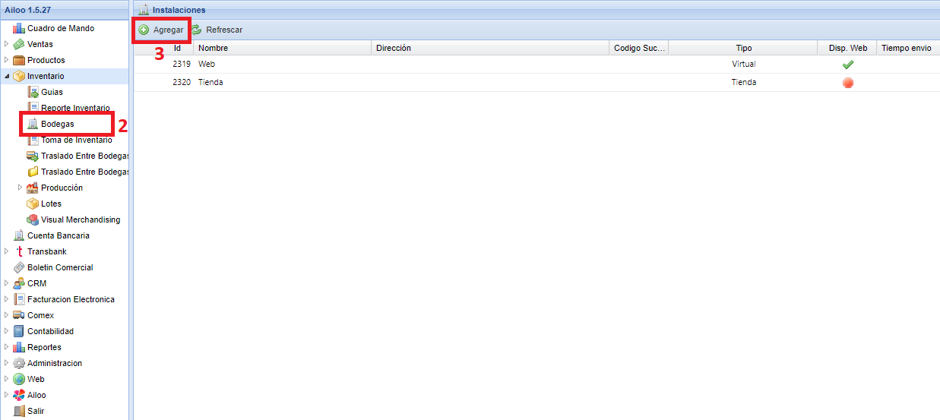The image size is (940, 420).
Task: Click the CRM people icon
Action: pos(19,283)
